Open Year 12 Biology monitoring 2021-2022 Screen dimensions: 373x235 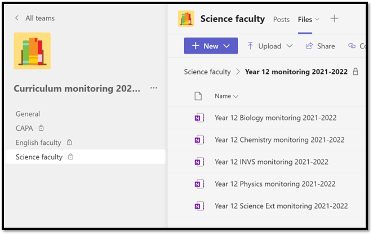[x=276, y=118]
